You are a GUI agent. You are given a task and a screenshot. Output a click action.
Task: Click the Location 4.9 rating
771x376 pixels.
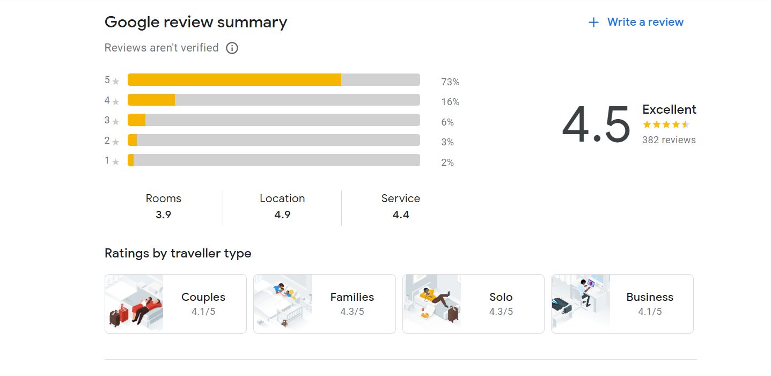282,207
